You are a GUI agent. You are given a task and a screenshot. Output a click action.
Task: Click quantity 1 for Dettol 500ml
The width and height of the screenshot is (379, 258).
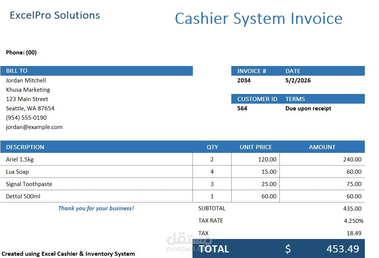click(x=212, y=196)
